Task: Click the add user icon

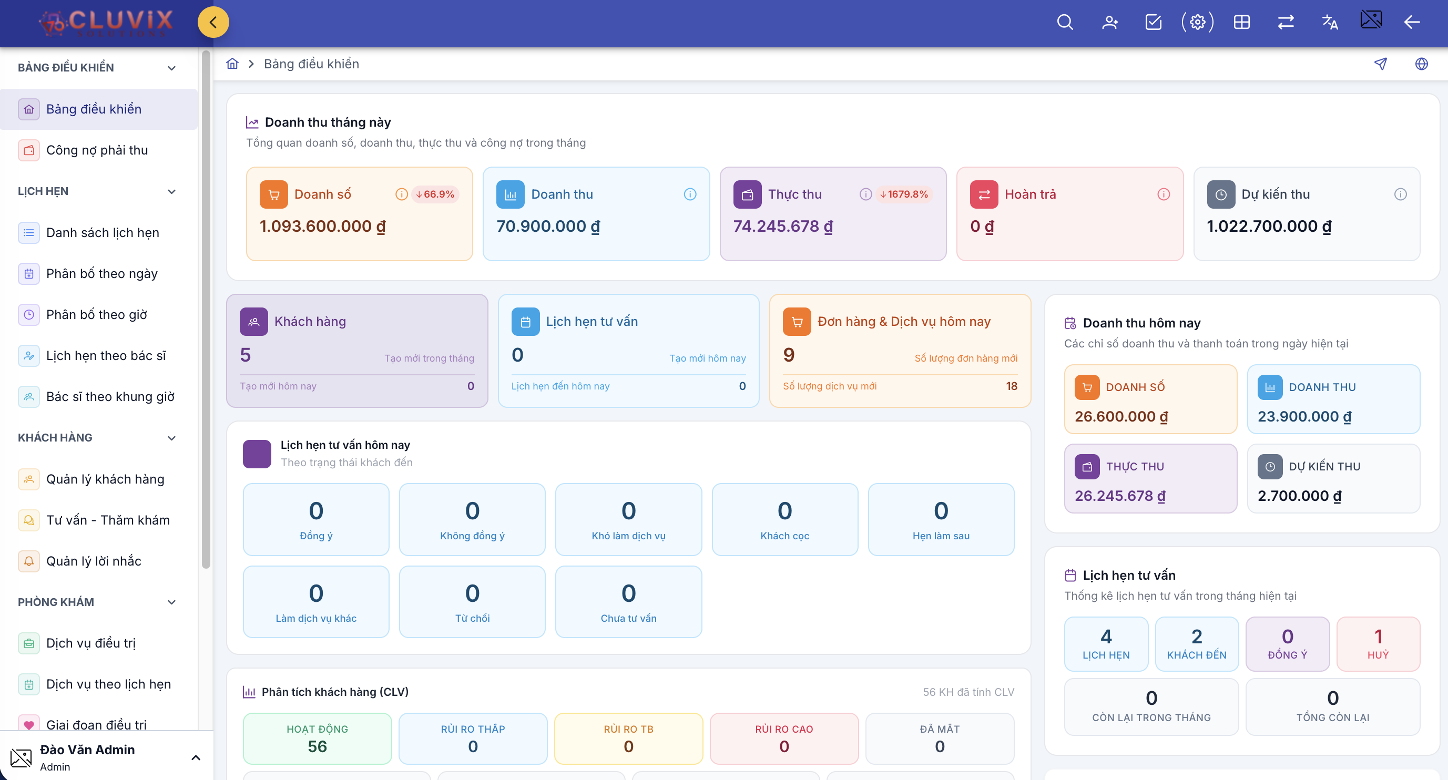Action: 1109,23
